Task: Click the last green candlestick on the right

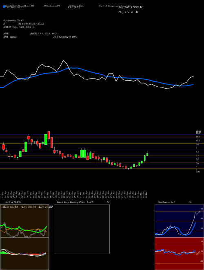Action: click(x=147, y=155)
